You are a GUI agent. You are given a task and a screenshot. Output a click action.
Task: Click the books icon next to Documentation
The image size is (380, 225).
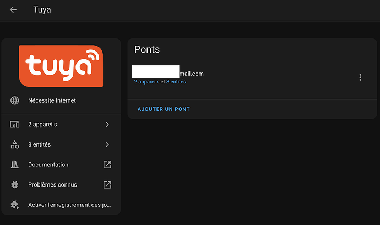click(14, 165)
